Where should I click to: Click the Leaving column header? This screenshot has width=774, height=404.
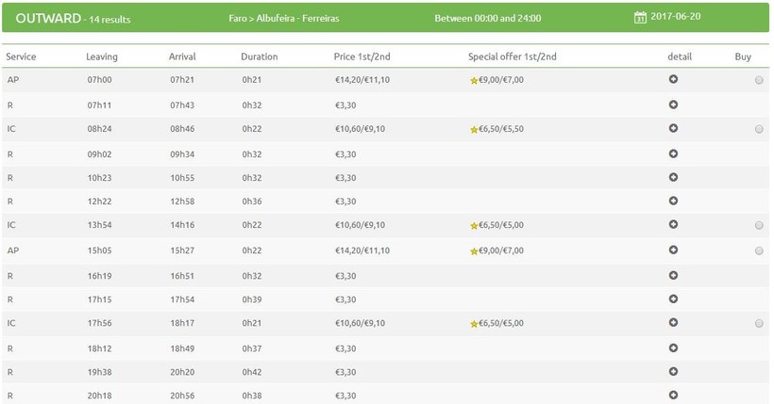pyautogui.click(x=102, y=57)
